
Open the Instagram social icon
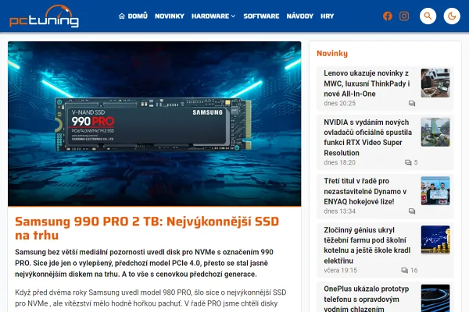pos(404,16)
